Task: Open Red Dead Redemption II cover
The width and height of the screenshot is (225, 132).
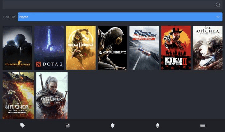Action: pos(176,48)
